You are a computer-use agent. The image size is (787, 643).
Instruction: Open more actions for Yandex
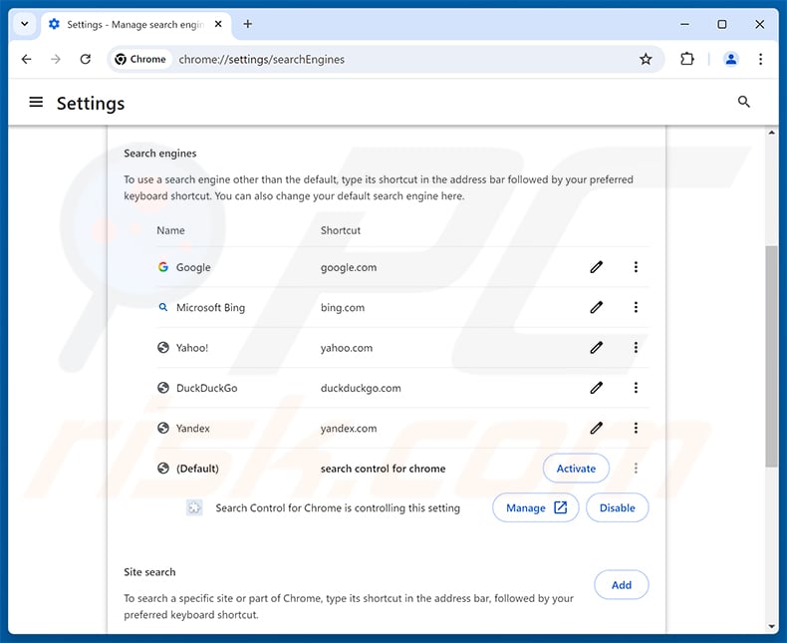tap(636, 428)
